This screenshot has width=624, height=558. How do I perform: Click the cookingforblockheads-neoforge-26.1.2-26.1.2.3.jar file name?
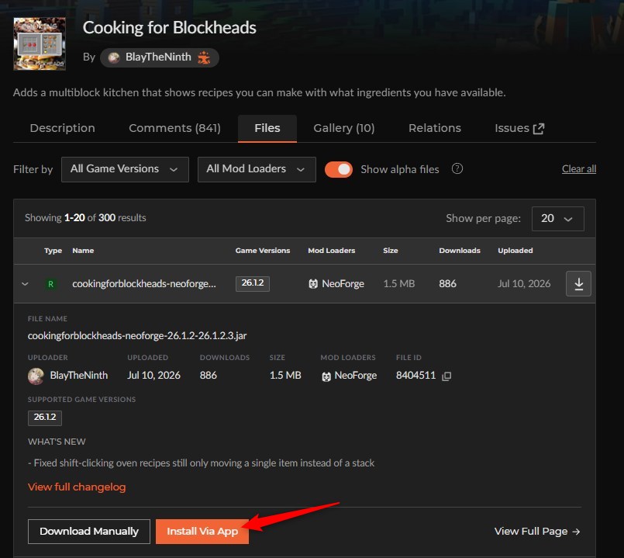point(137,335)
